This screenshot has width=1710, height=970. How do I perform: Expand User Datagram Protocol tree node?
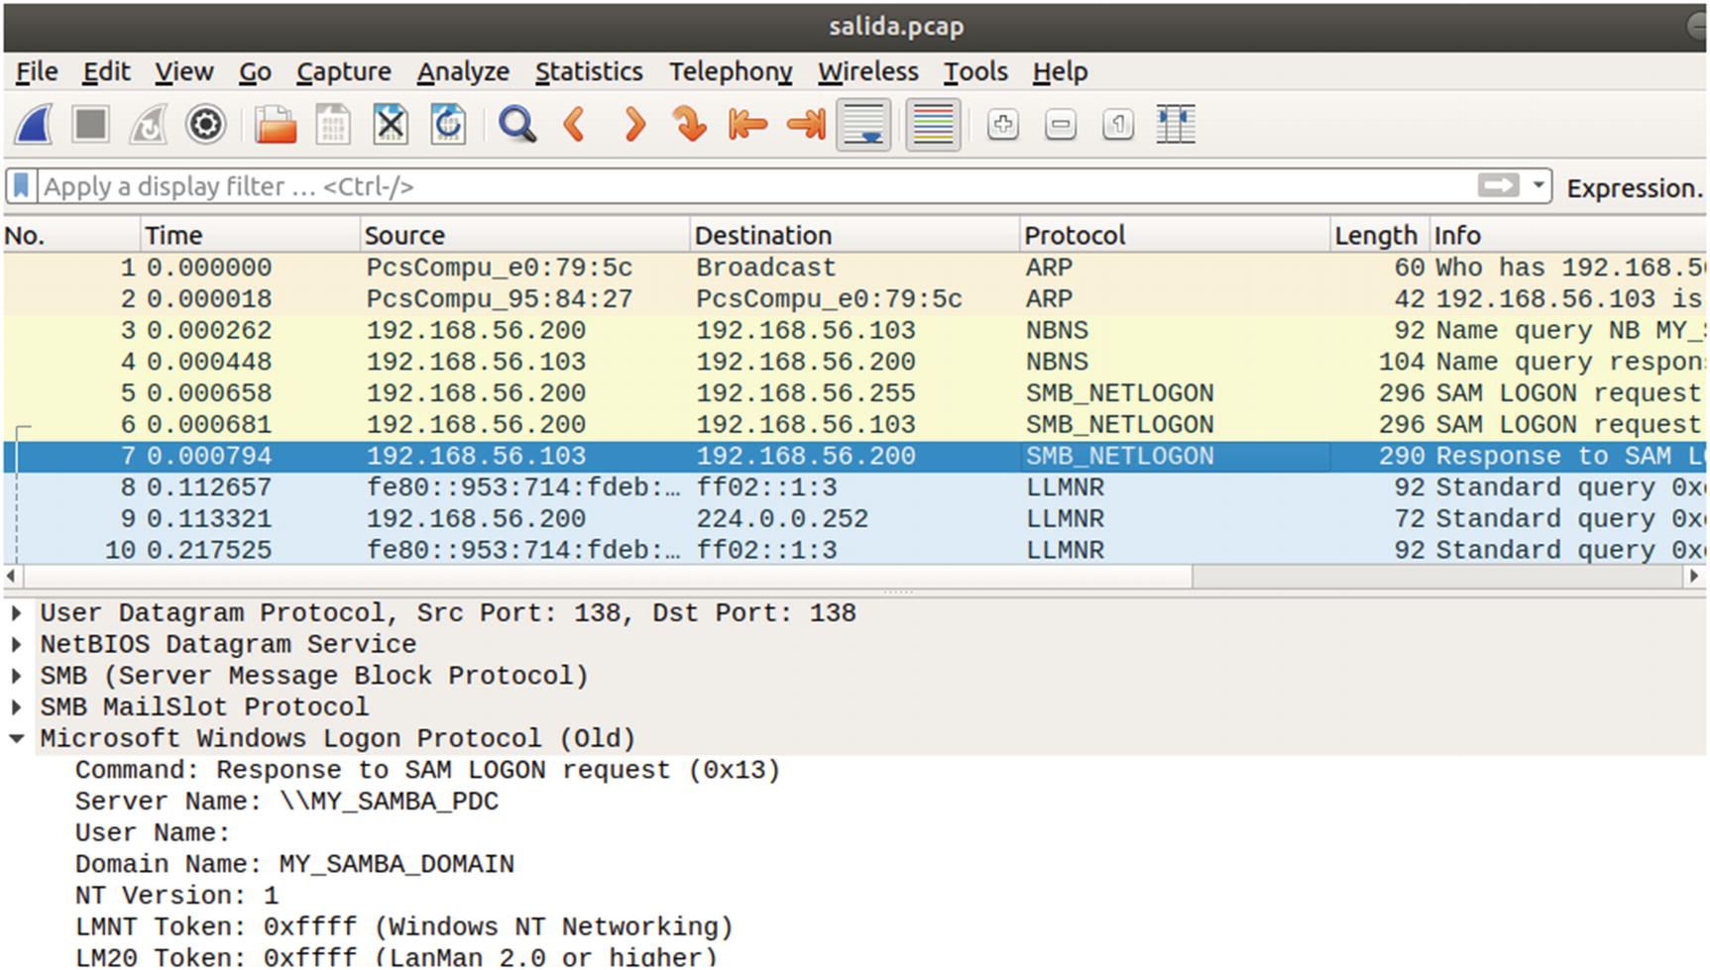click(17, 613)
